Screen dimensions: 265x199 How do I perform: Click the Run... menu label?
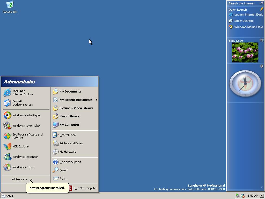click(x=63, y=179)
